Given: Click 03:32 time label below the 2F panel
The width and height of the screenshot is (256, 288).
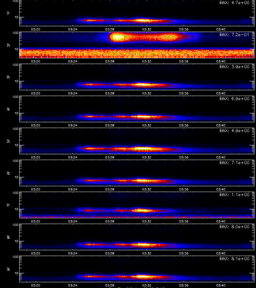Looking at the screenshot, I should tap(147, 61).
